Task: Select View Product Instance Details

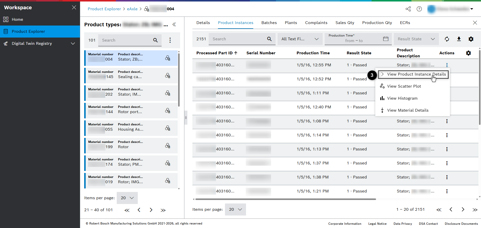Action: point(413,74)
